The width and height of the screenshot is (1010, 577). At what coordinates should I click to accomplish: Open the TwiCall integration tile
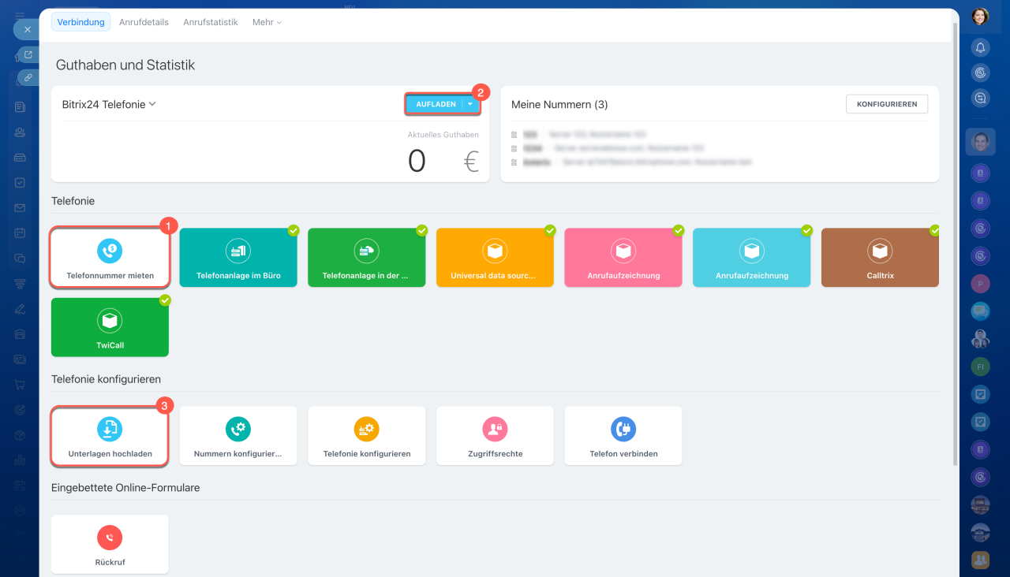(110, 327)
